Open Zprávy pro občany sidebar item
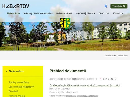This screenshot has height=97, width=130. tap(19, 82)
